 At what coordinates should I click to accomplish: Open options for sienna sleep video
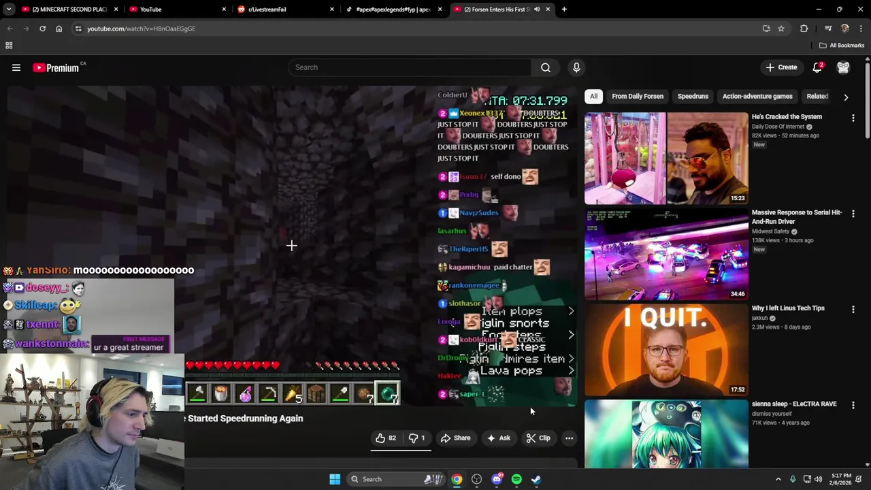click(853, 405)
